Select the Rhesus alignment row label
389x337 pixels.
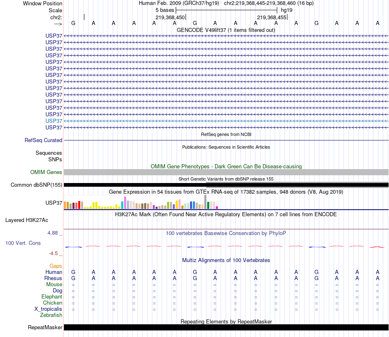(x=53, y=278)
